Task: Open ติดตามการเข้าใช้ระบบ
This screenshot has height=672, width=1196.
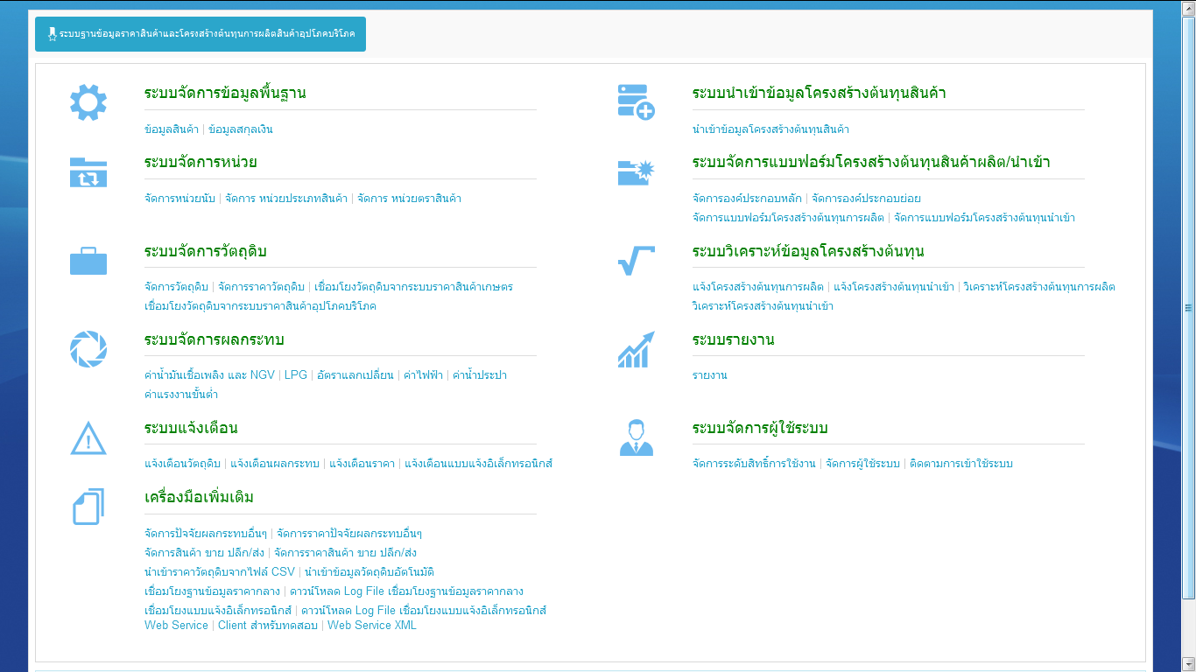Action: tap(961, 464)
